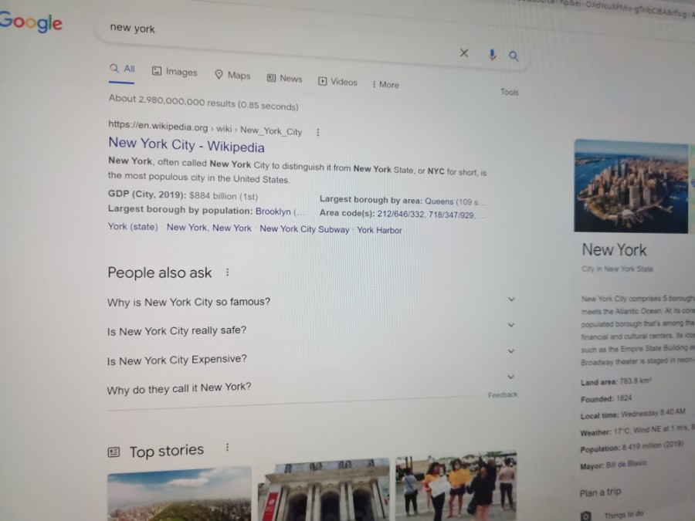695x521 pixels.
Task: Click the GDP (City, 2019) value
Action: point(223,196)
